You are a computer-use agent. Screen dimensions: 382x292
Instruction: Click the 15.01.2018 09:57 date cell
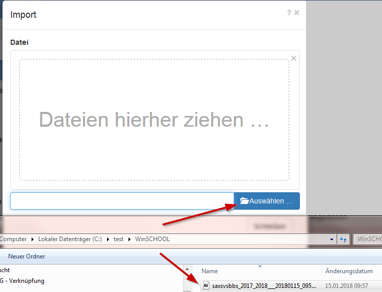(346, 286)
